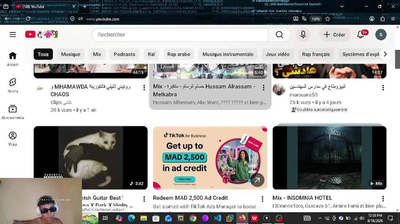Open the account avatar menu
Screen dimensions: 400x224
[x=381, y=35]
